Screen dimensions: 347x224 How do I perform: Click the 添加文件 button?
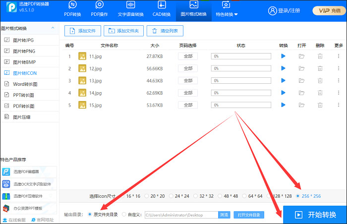coord(83,31)
